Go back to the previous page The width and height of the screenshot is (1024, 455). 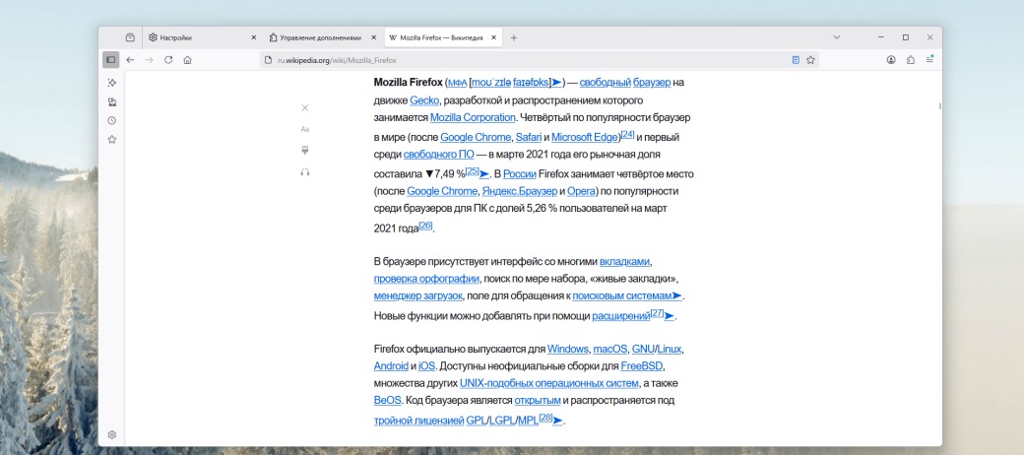point(130,60)
